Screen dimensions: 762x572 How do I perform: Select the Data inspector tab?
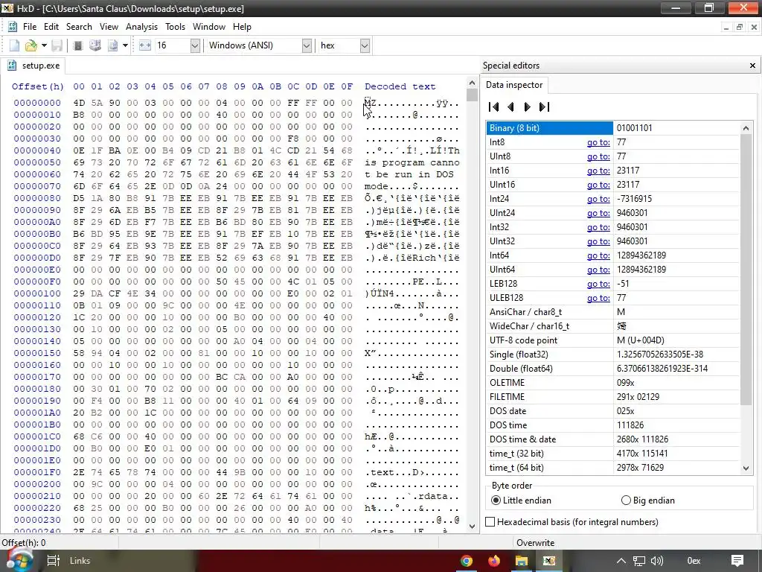click(x=514, y=85)
